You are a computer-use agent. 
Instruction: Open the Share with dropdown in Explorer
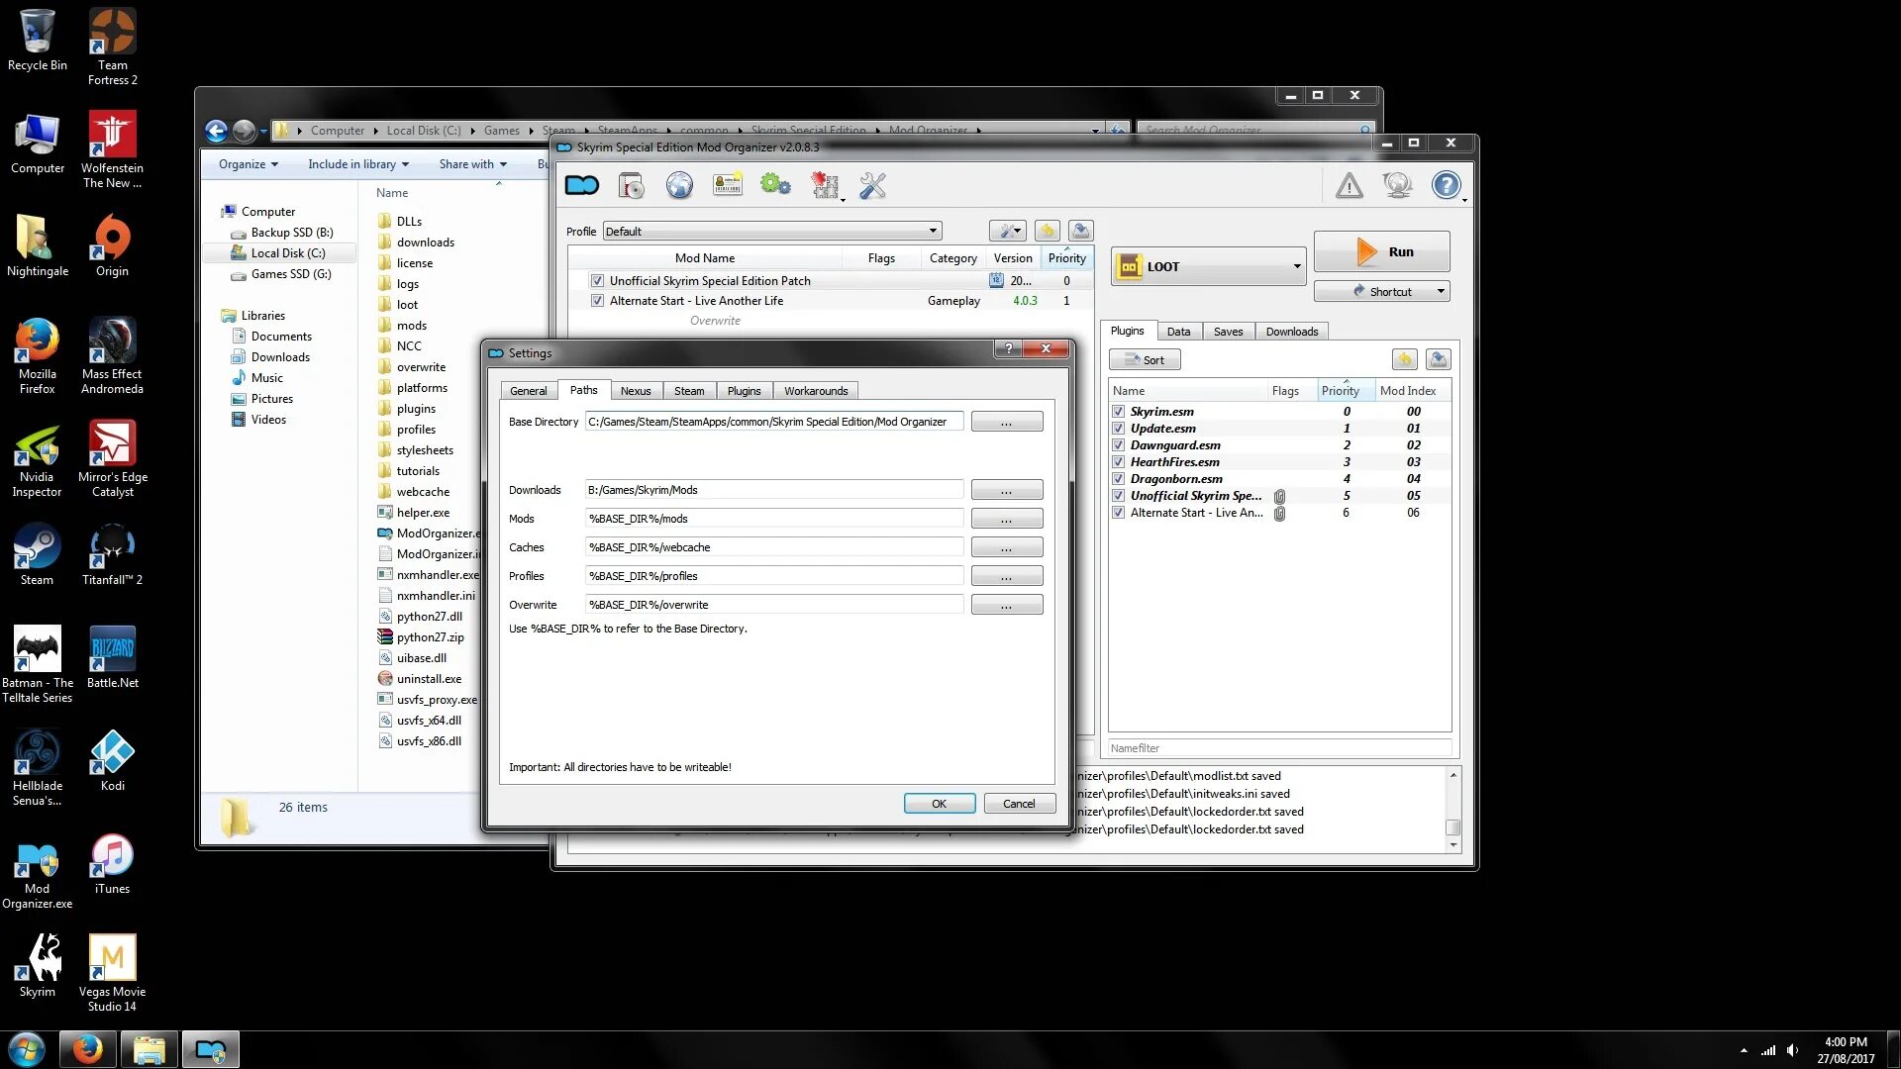(472, 164)
